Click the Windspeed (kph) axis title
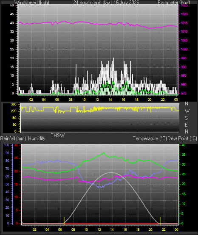Viewport: 198px width, 235px height. [x=32, y=3]
